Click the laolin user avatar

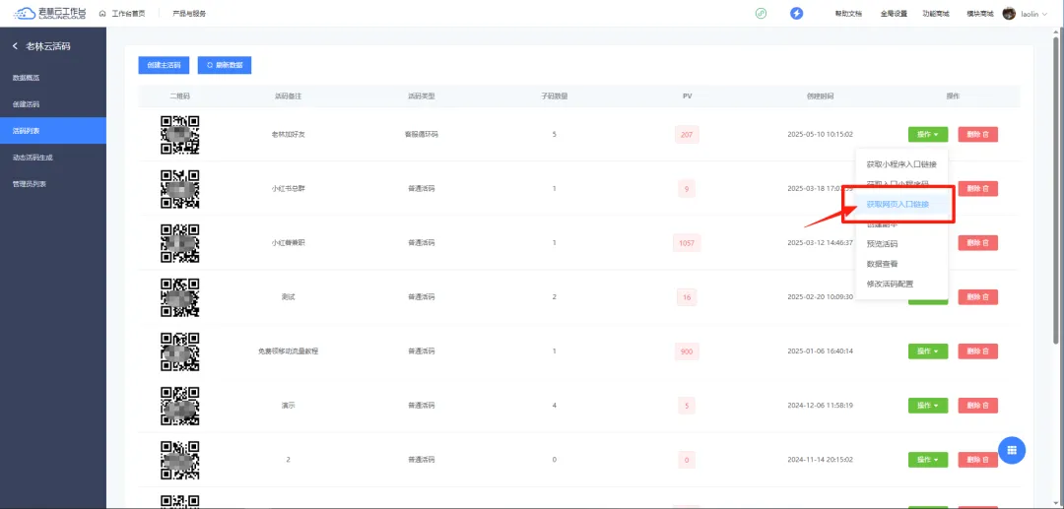(1009, 14)
